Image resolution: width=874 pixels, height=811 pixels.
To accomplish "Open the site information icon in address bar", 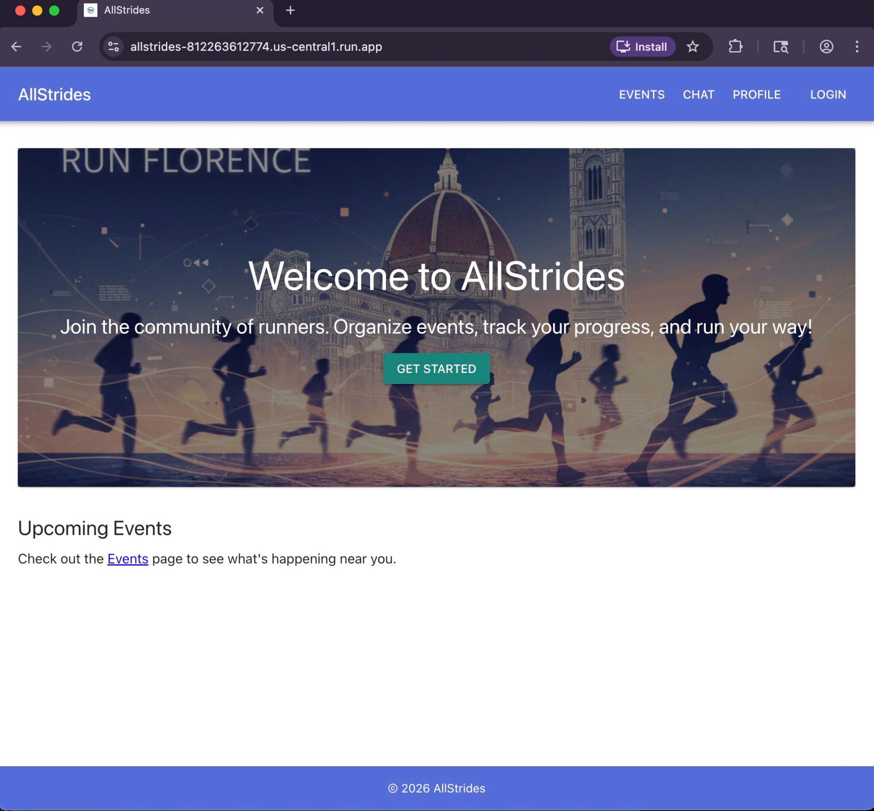I will click(x=114, y=47).
